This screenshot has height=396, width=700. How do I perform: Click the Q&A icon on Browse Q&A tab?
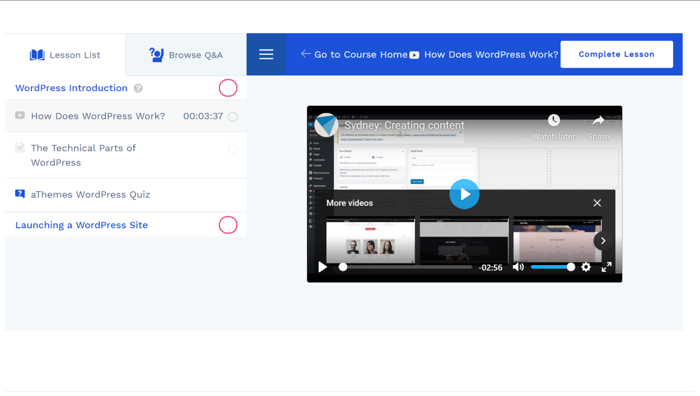point(156,54)
